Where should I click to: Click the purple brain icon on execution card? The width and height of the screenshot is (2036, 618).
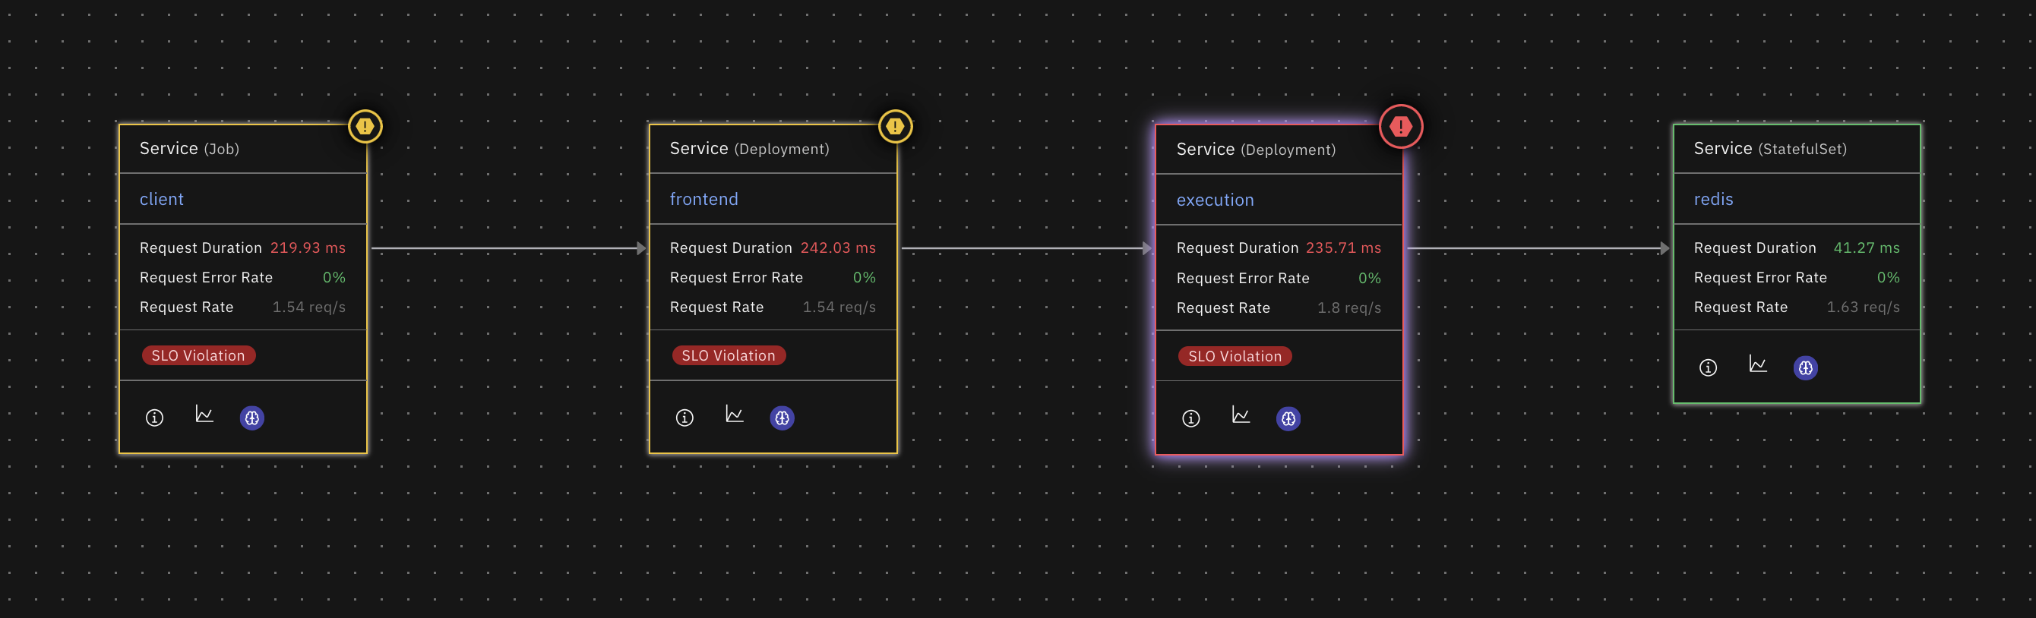1288,419
